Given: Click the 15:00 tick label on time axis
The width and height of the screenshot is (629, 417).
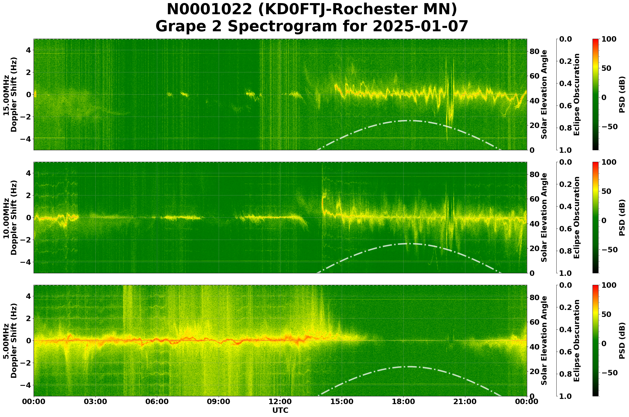Looking at the screenshot, I should pos(342,401).
